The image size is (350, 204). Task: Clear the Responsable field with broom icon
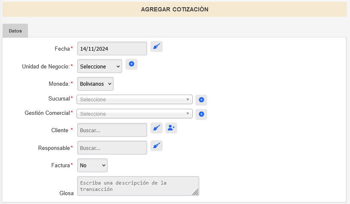[x=156, y=146]
